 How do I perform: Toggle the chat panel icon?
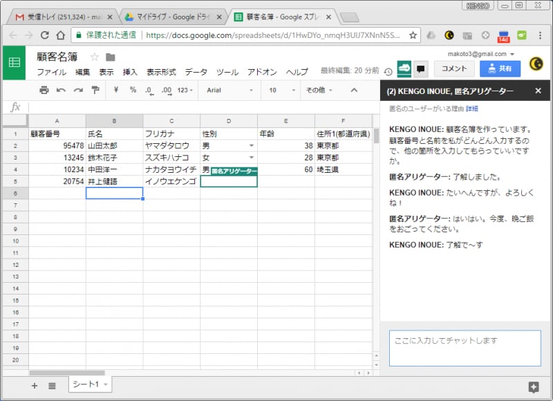(420, 68)
